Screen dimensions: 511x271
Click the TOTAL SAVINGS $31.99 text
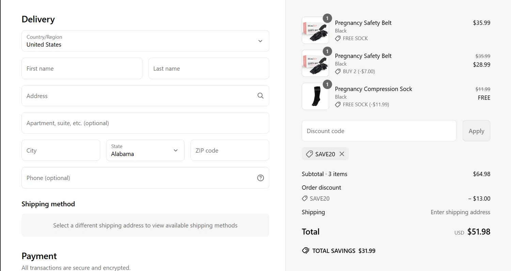pos(344,251)
